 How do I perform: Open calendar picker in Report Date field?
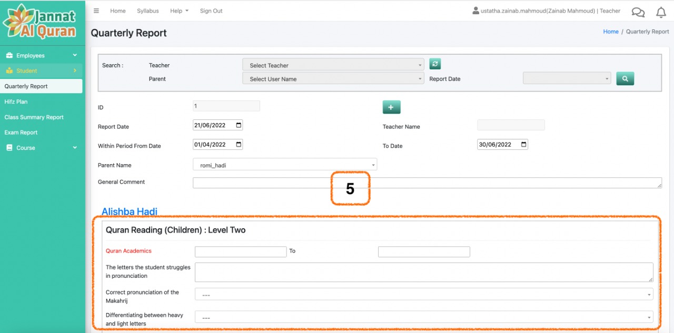[x=239, y=126]
